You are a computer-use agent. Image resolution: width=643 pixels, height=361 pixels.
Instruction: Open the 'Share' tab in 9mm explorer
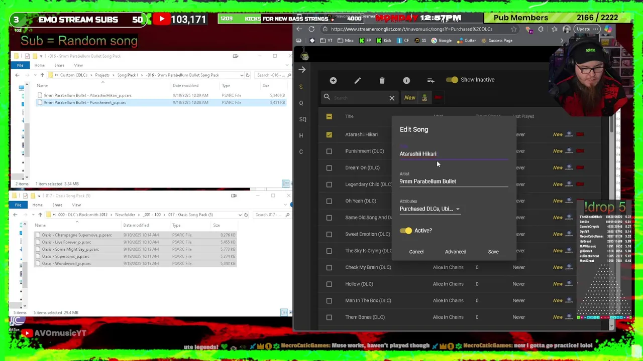(59, 65)
